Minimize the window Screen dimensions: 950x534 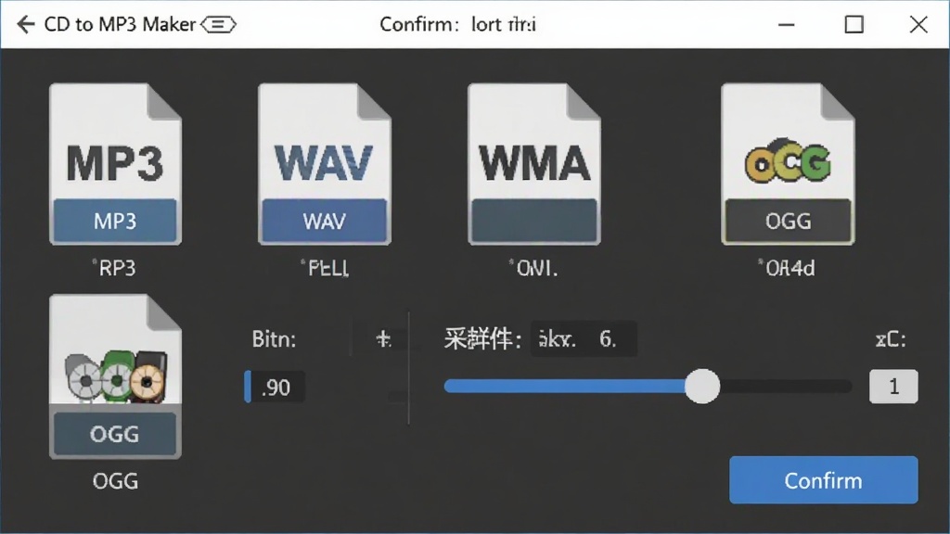point(787,25)
